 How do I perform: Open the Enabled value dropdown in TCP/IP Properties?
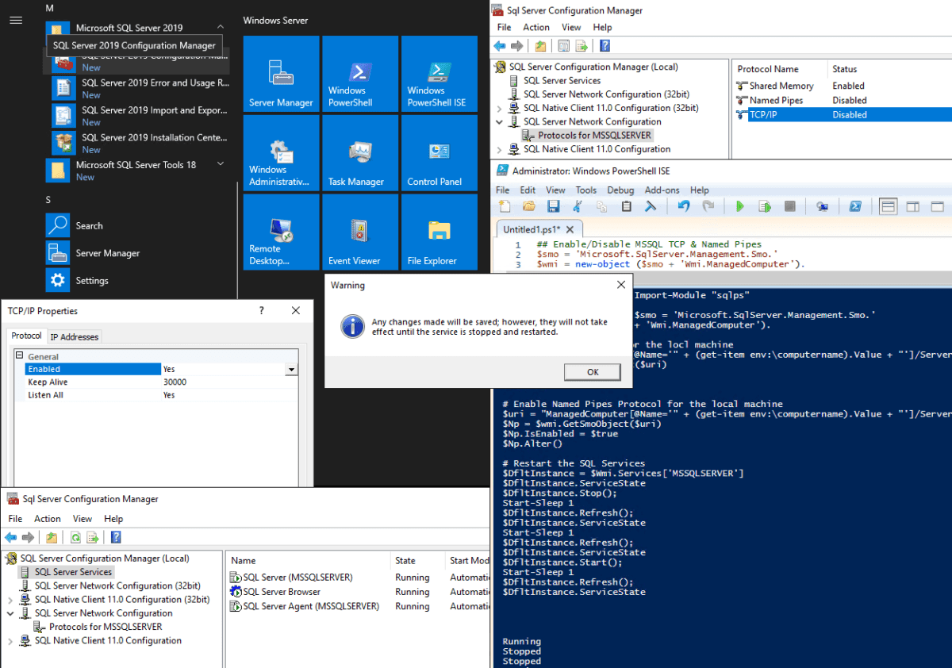pos(293,369)
